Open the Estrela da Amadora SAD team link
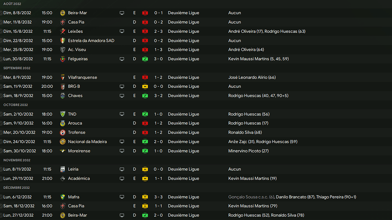 click(x=91, y=40)
